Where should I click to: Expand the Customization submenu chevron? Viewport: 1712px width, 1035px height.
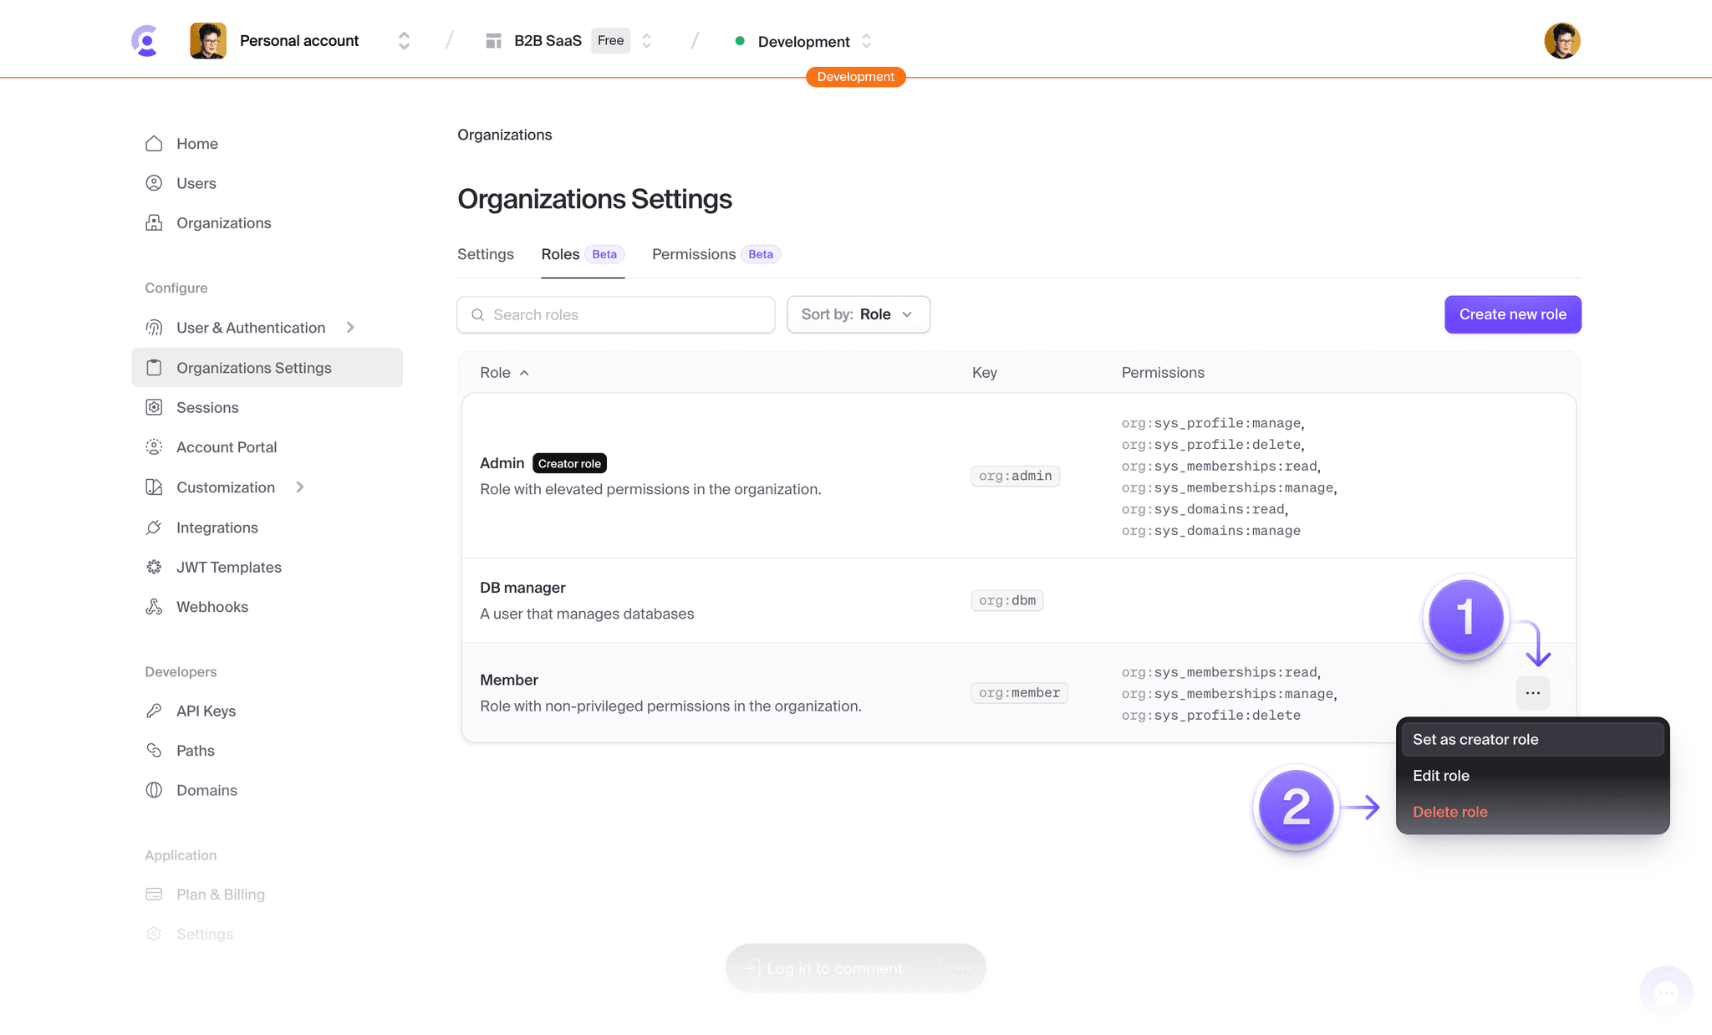point(299,487)
